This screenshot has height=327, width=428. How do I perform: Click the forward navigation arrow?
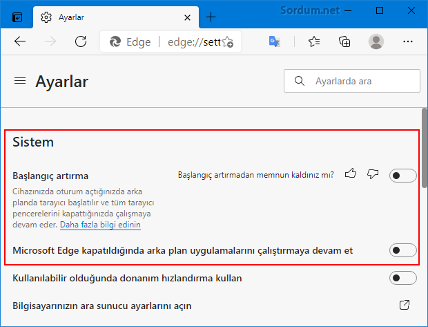pyautogui.click(x=50, y=41)
